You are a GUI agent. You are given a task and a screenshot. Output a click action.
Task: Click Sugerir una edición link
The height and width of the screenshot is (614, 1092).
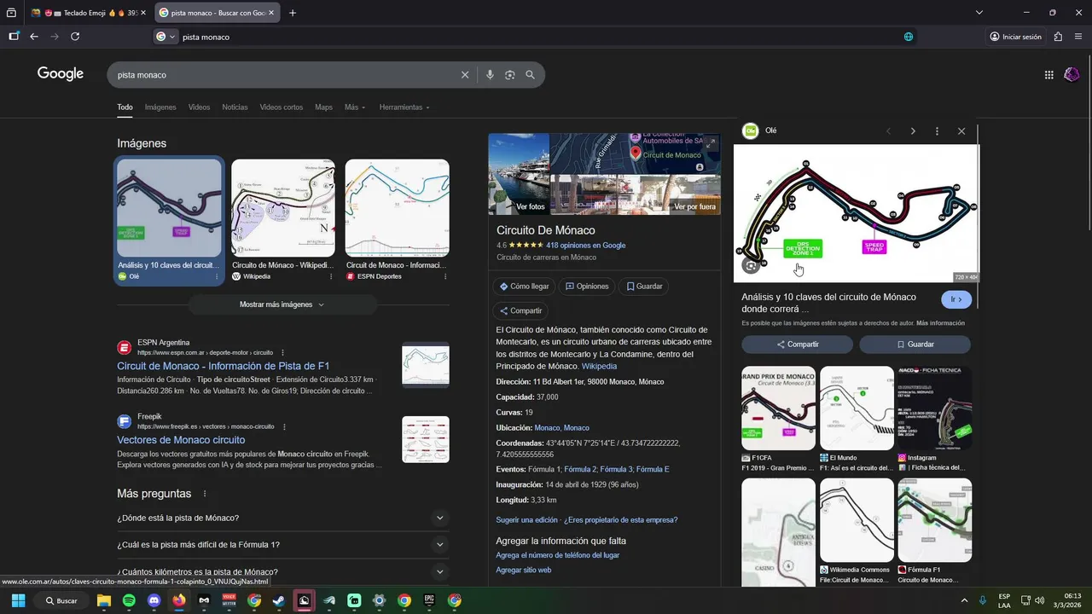coord(526,520)
